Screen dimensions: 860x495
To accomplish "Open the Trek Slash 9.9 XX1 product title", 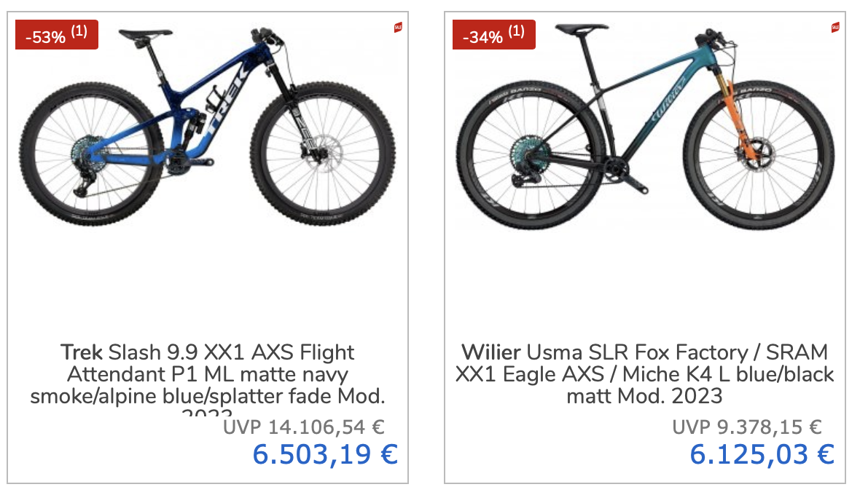I will click(208, 375).
